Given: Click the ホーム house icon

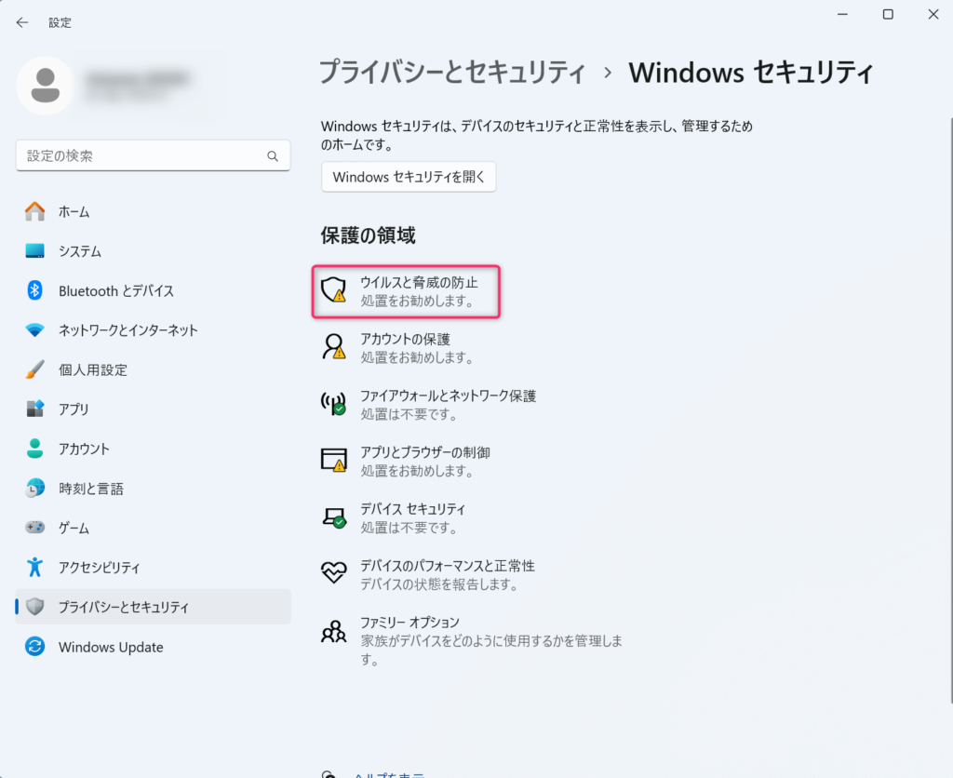Looking at the screenshot, I should tap(34, 211).
